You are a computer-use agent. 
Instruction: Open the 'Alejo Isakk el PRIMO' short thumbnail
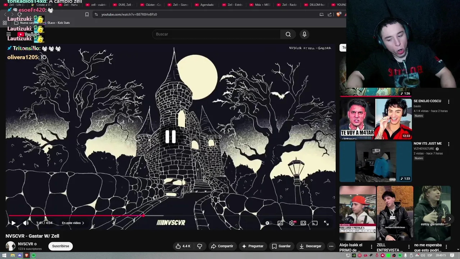(358, 213)
